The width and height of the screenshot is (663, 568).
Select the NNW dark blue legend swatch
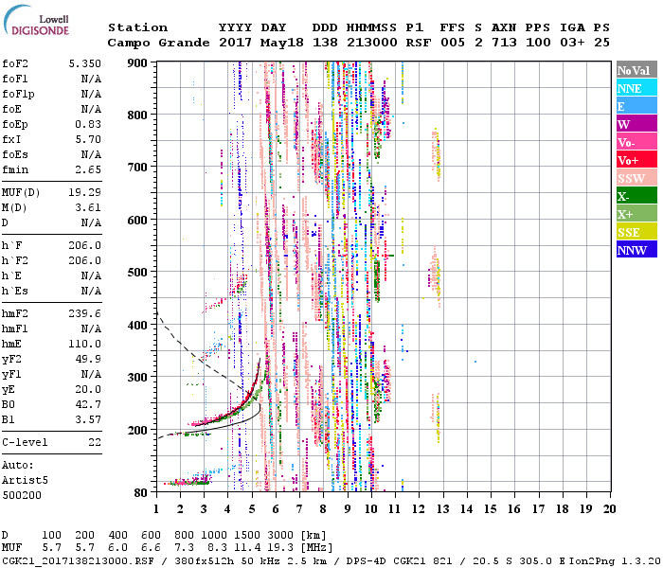[x=636, y=250]
